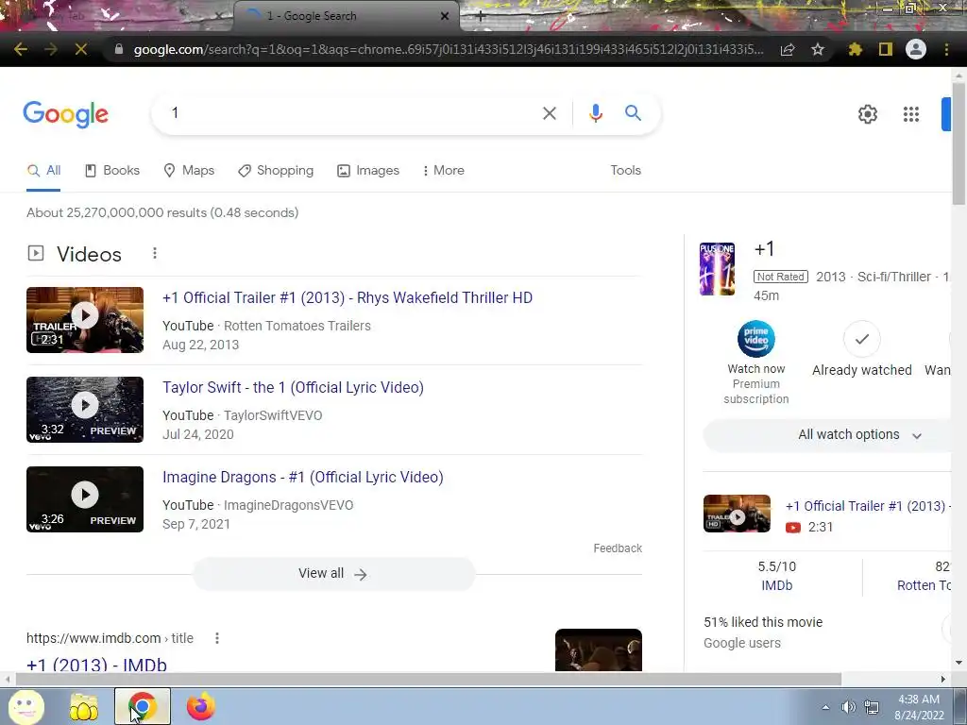Open Chrome from the taskbar

click(143, 706)
